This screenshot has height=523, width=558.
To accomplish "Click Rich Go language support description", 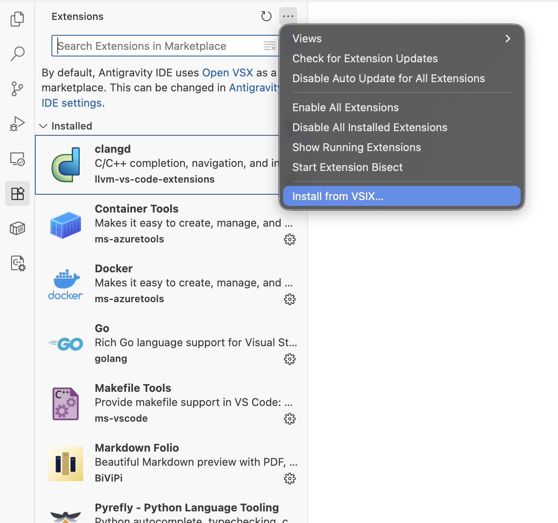I will (196, 342).
